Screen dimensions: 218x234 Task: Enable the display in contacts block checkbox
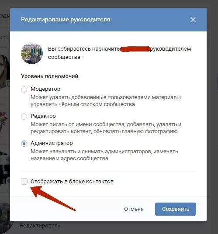24,182
